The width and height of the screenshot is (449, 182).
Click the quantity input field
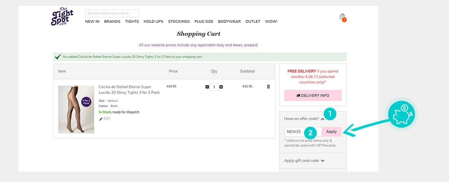coord(214,87)
